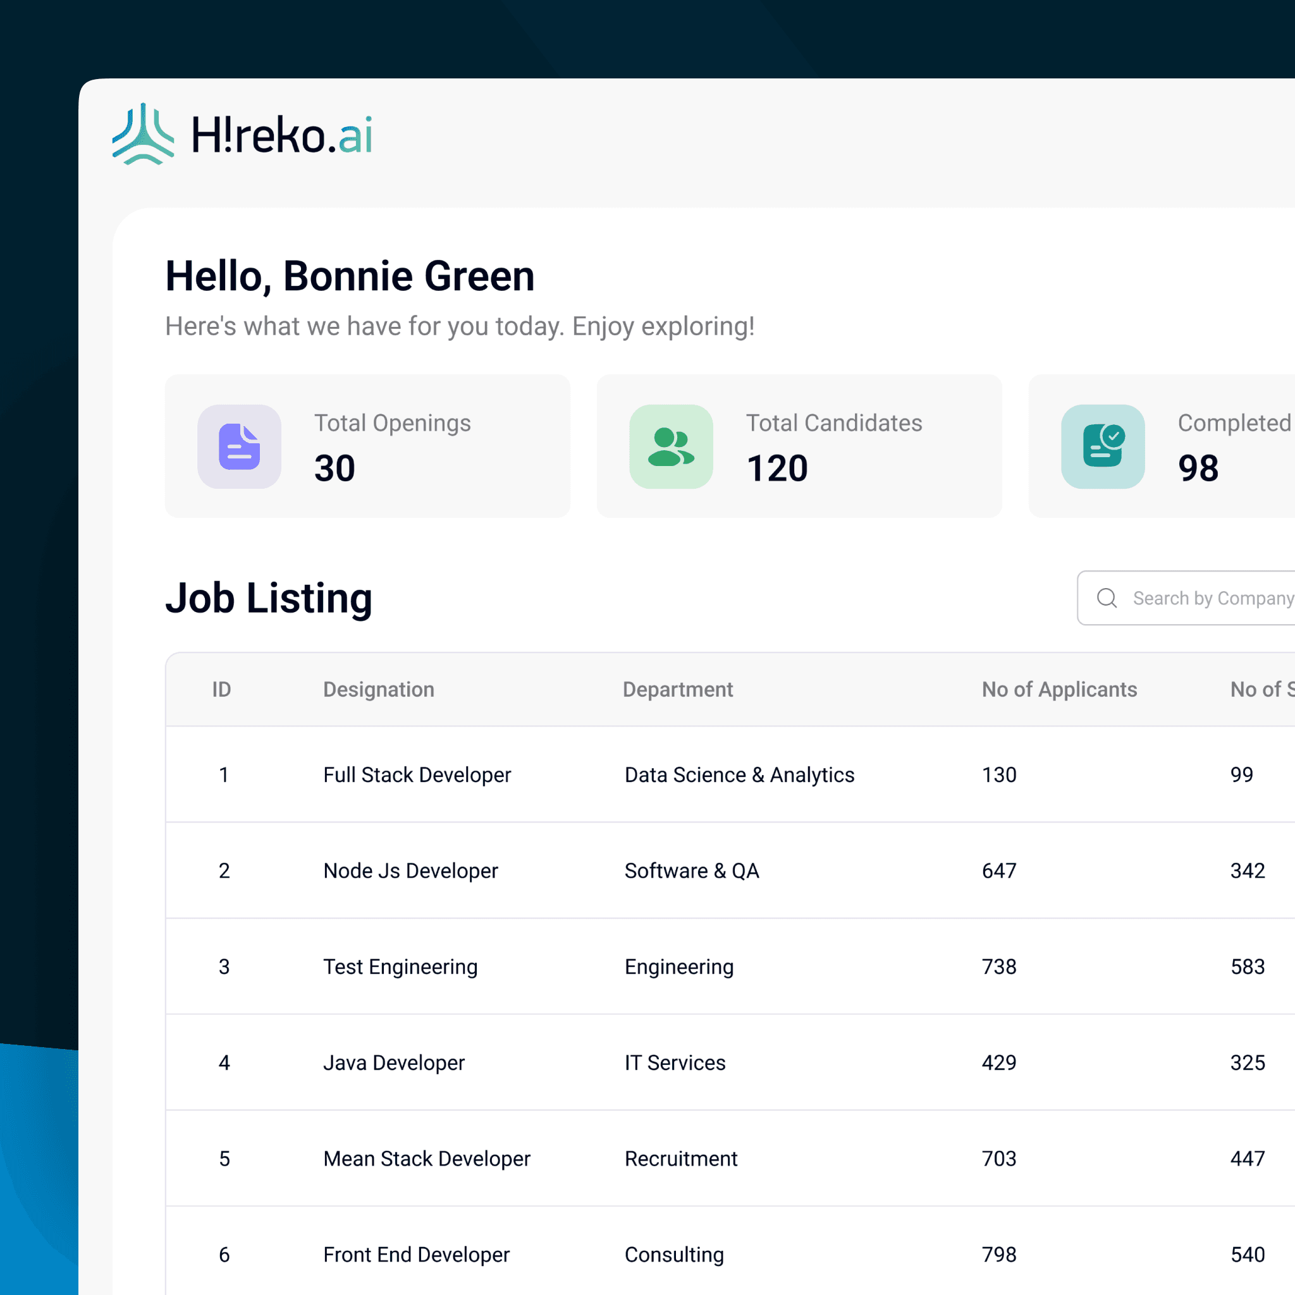Viewport: 1295px width, 1295px height.
Task: Click Consulting department cell
Action: coord(674,1255)
